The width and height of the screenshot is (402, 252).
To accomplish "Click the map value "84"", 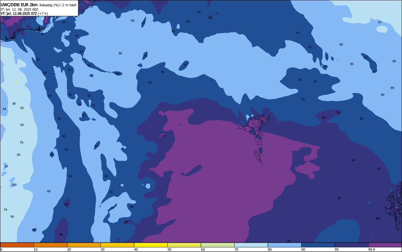I will (x=4, y=109).
